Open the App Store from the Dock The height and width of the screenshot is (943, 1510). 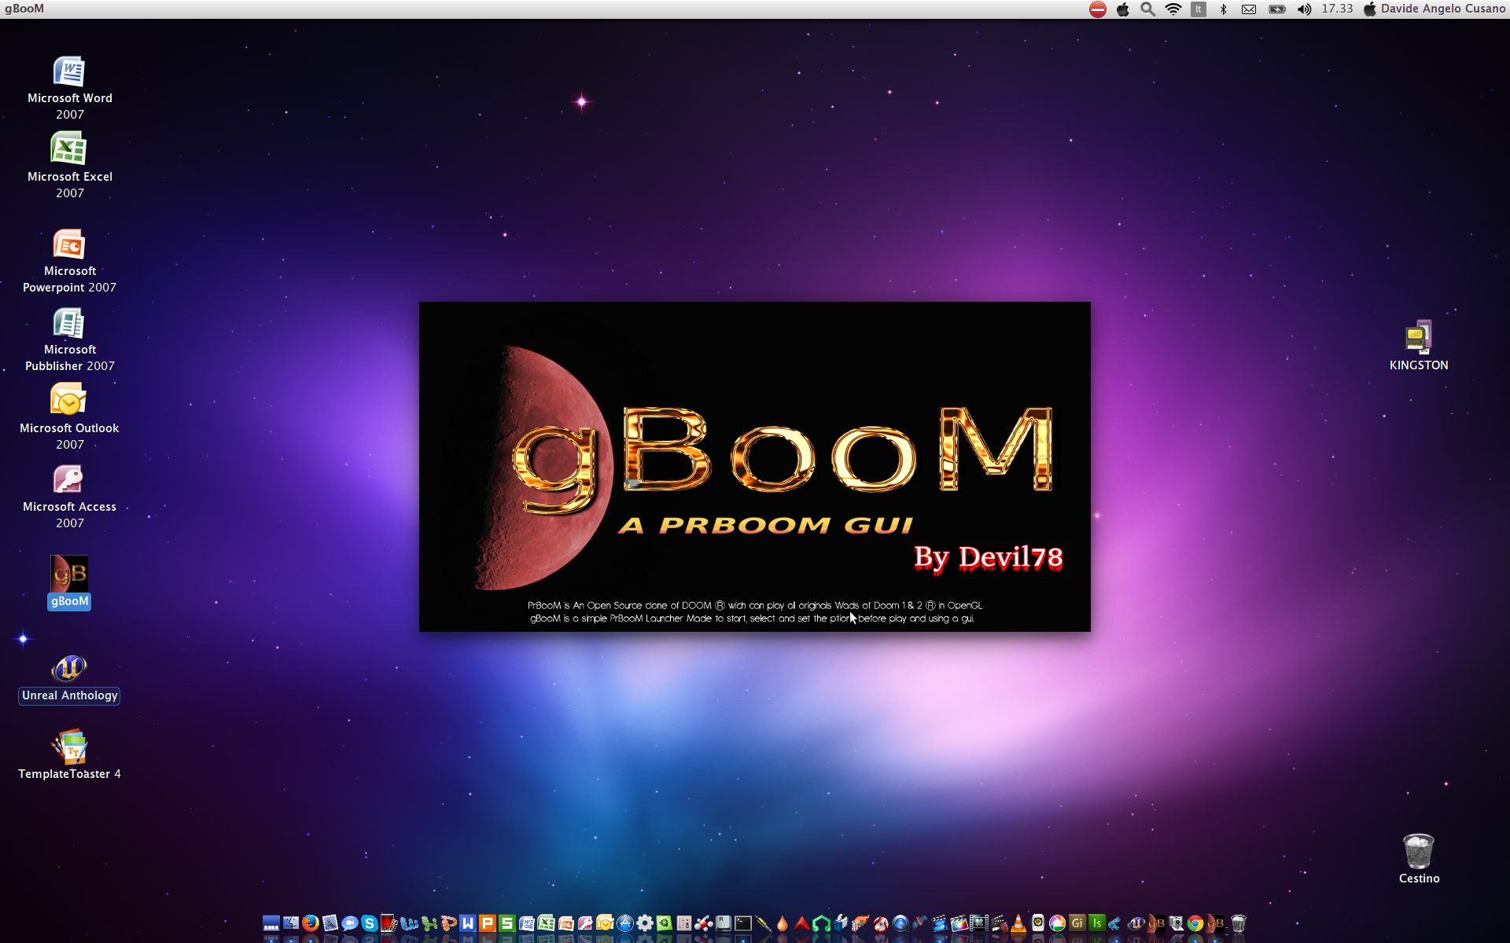coord(625,924)
